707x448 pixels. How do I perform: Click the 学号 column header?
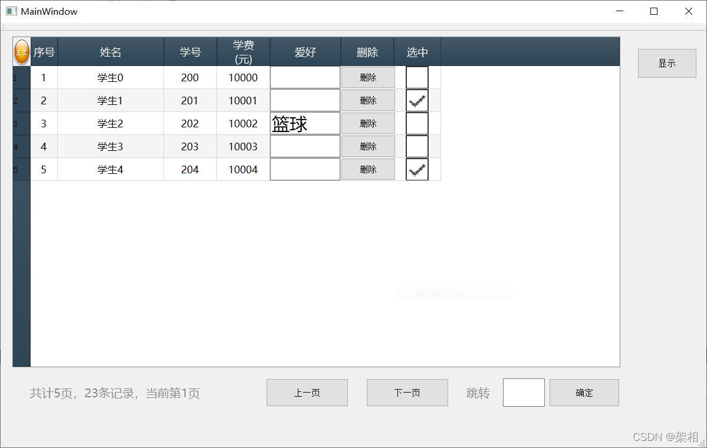tap(190, 52)
